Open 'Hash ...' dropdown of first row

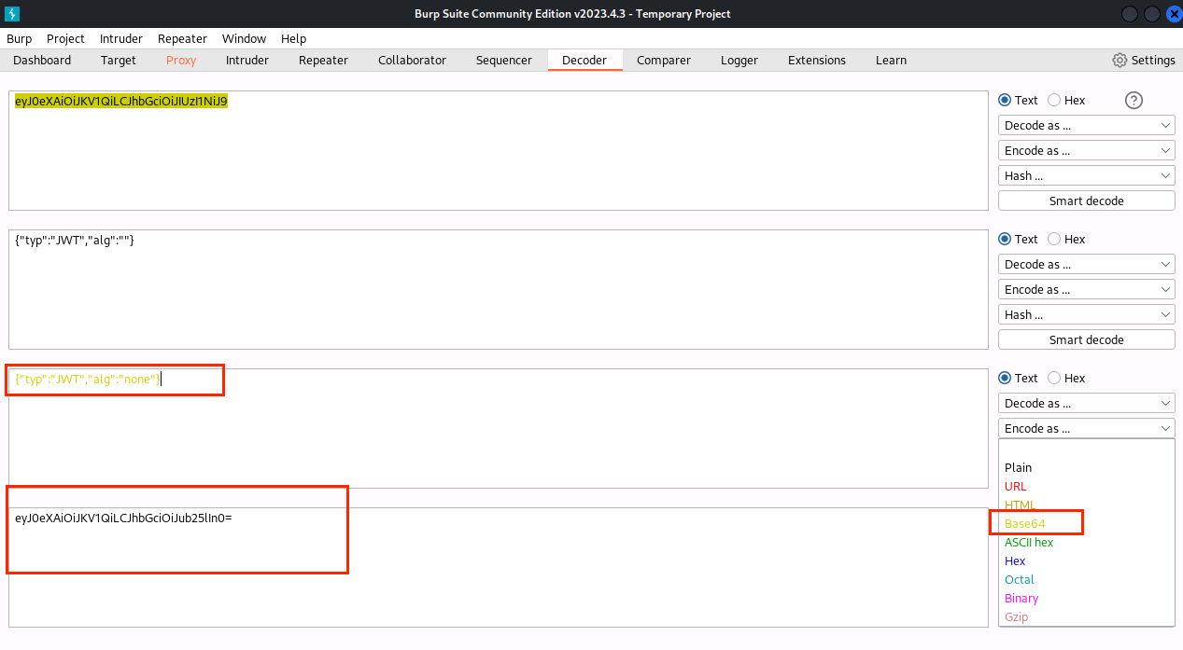pos(1087,175)
